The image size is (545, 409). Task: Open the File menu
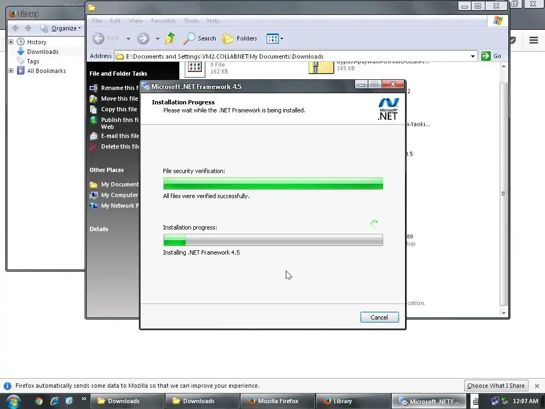pyautogui.click(x=97, y=21)
